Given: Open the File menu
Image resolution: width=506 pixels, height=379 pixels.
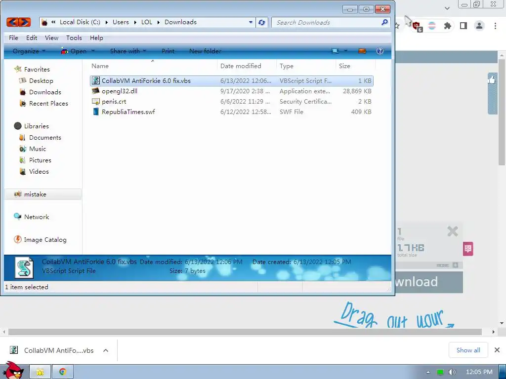Looking at the screenshot, I should (13, 38).
